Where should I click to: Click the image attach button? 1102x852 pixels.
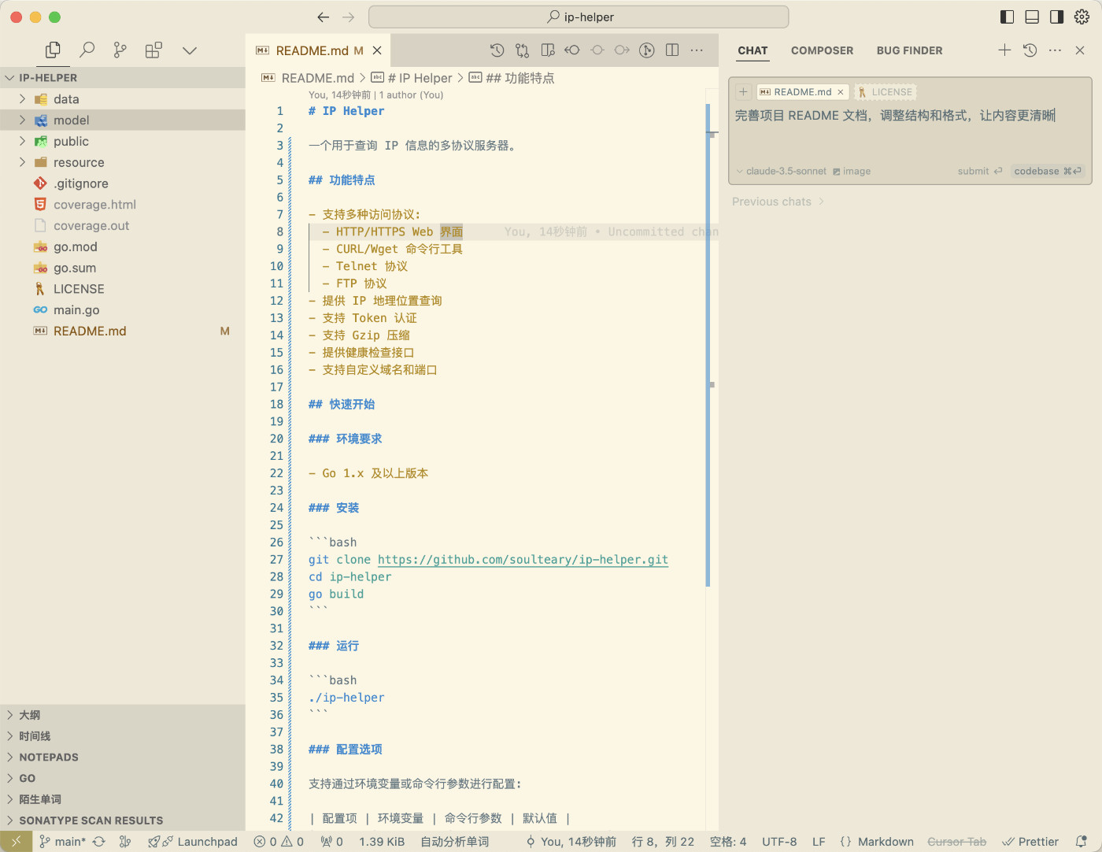pyautogui.click(x=852, y=171)
